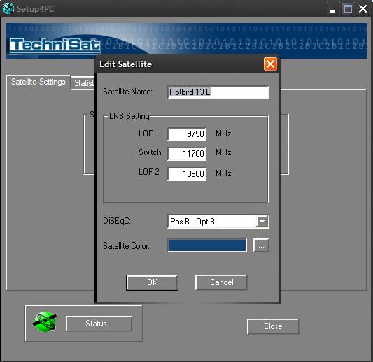Click the Switch frequency field
Screen dimensions: 373x362
tap(187, 154)
